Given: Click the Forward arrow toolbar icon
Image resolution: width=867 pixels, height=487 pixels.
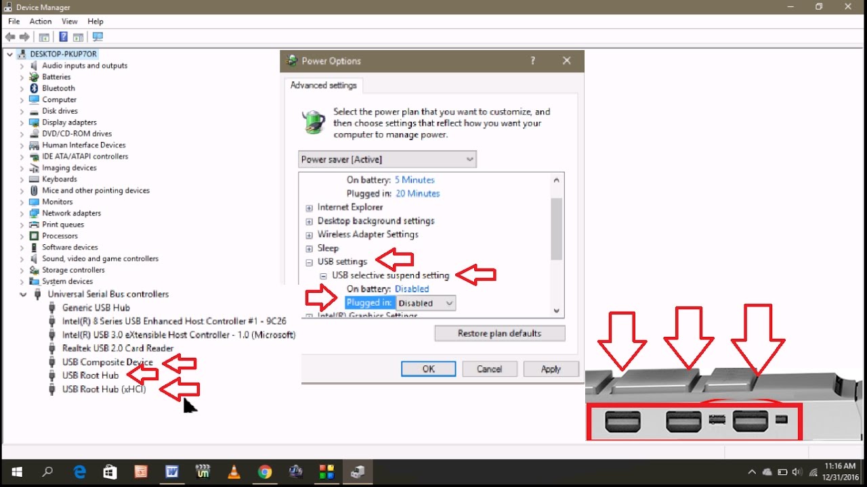Looking at the screenshot, I should pos(25,37).
